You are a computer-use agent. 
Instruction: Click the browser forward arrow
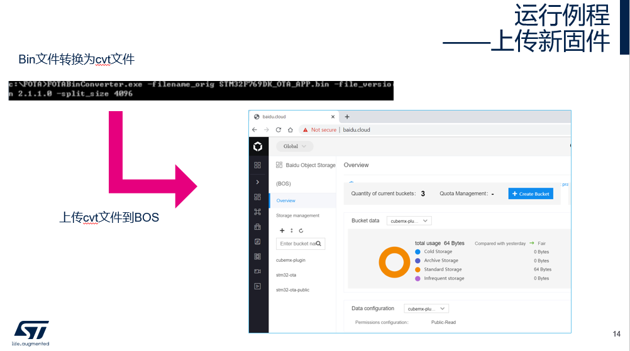pos(267,129)
